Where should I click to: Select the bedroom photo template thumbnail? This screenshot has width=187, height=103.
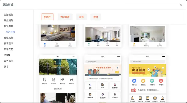click(58, 33)
